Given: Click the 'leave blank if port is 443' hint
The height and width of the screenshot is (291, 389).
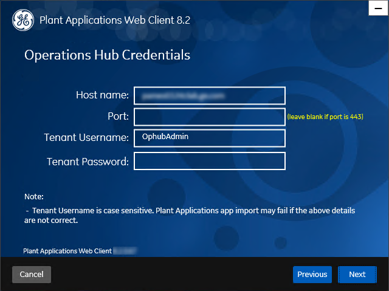Looking at the screenshot, I should pyautogui.click(x=325, y=117).
